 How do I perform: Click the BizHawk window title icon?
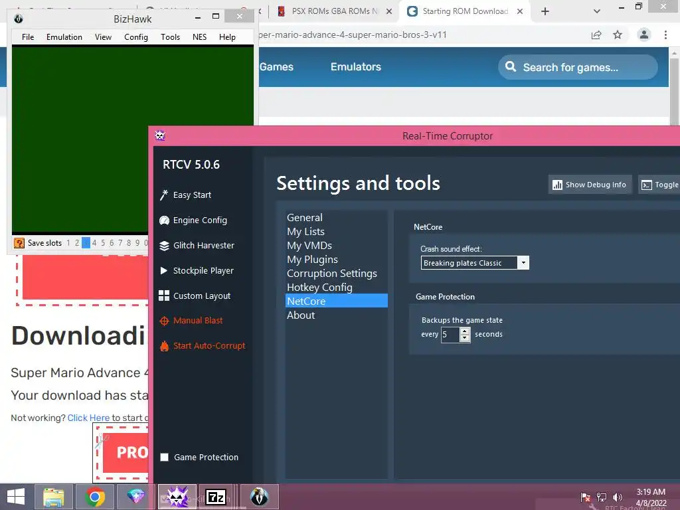click(18, 19)
